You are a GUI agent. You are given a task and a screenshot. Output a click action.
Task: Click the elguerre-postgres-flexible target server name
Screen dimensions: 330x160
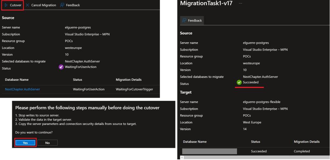(262, 102)
